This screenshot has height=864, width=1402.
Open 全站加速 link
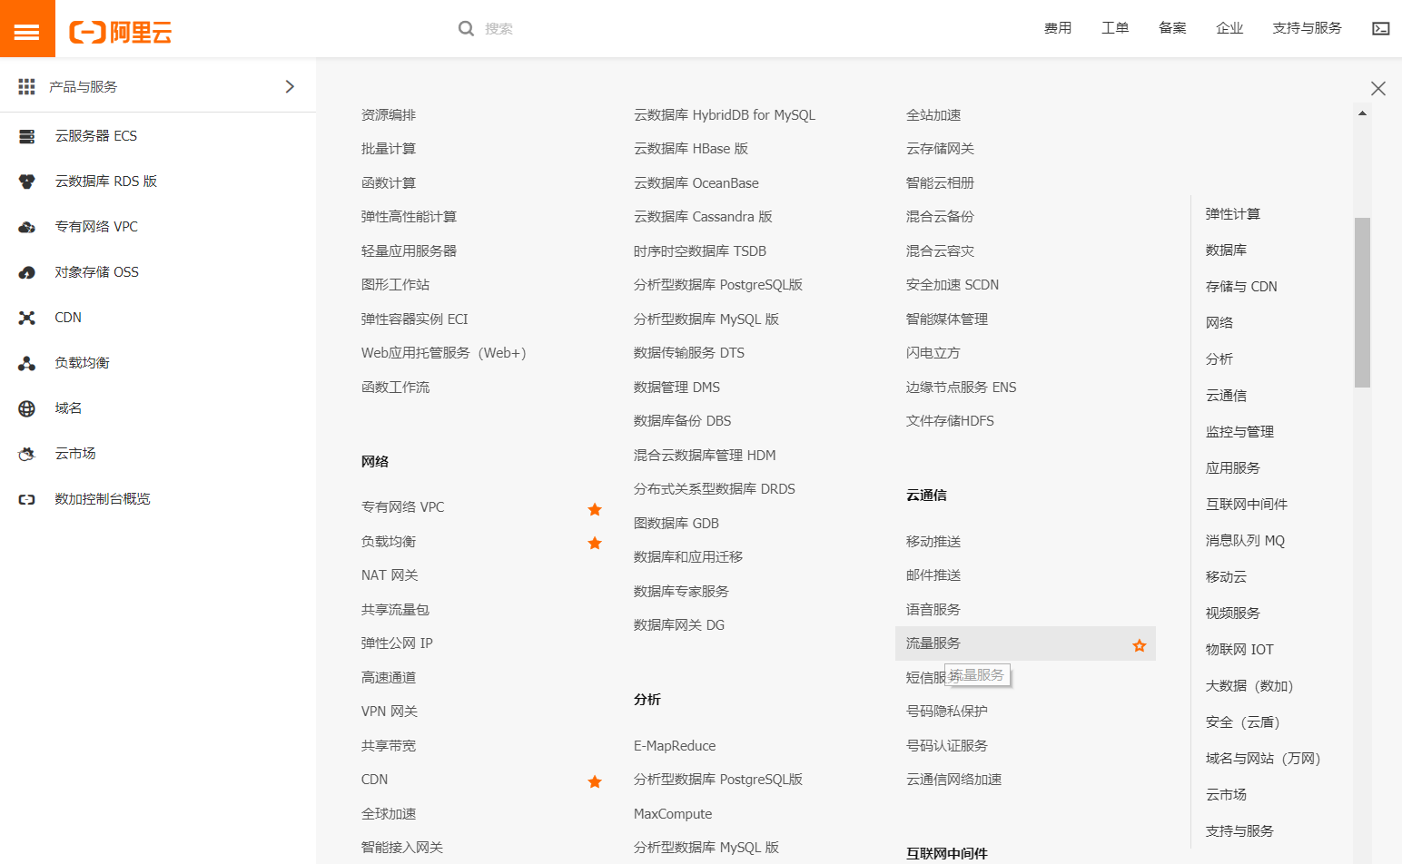[933, 115]
